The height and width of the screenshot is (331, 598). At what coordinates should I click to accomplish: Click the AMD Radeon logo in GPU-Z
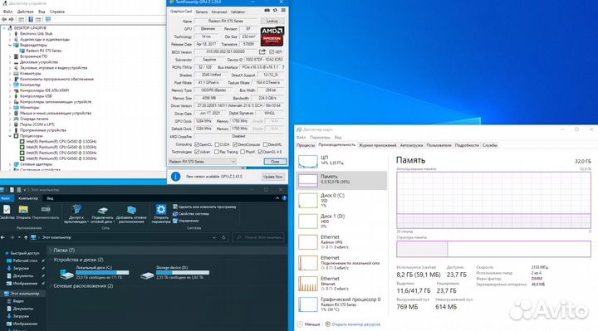(x=272, y=37)
